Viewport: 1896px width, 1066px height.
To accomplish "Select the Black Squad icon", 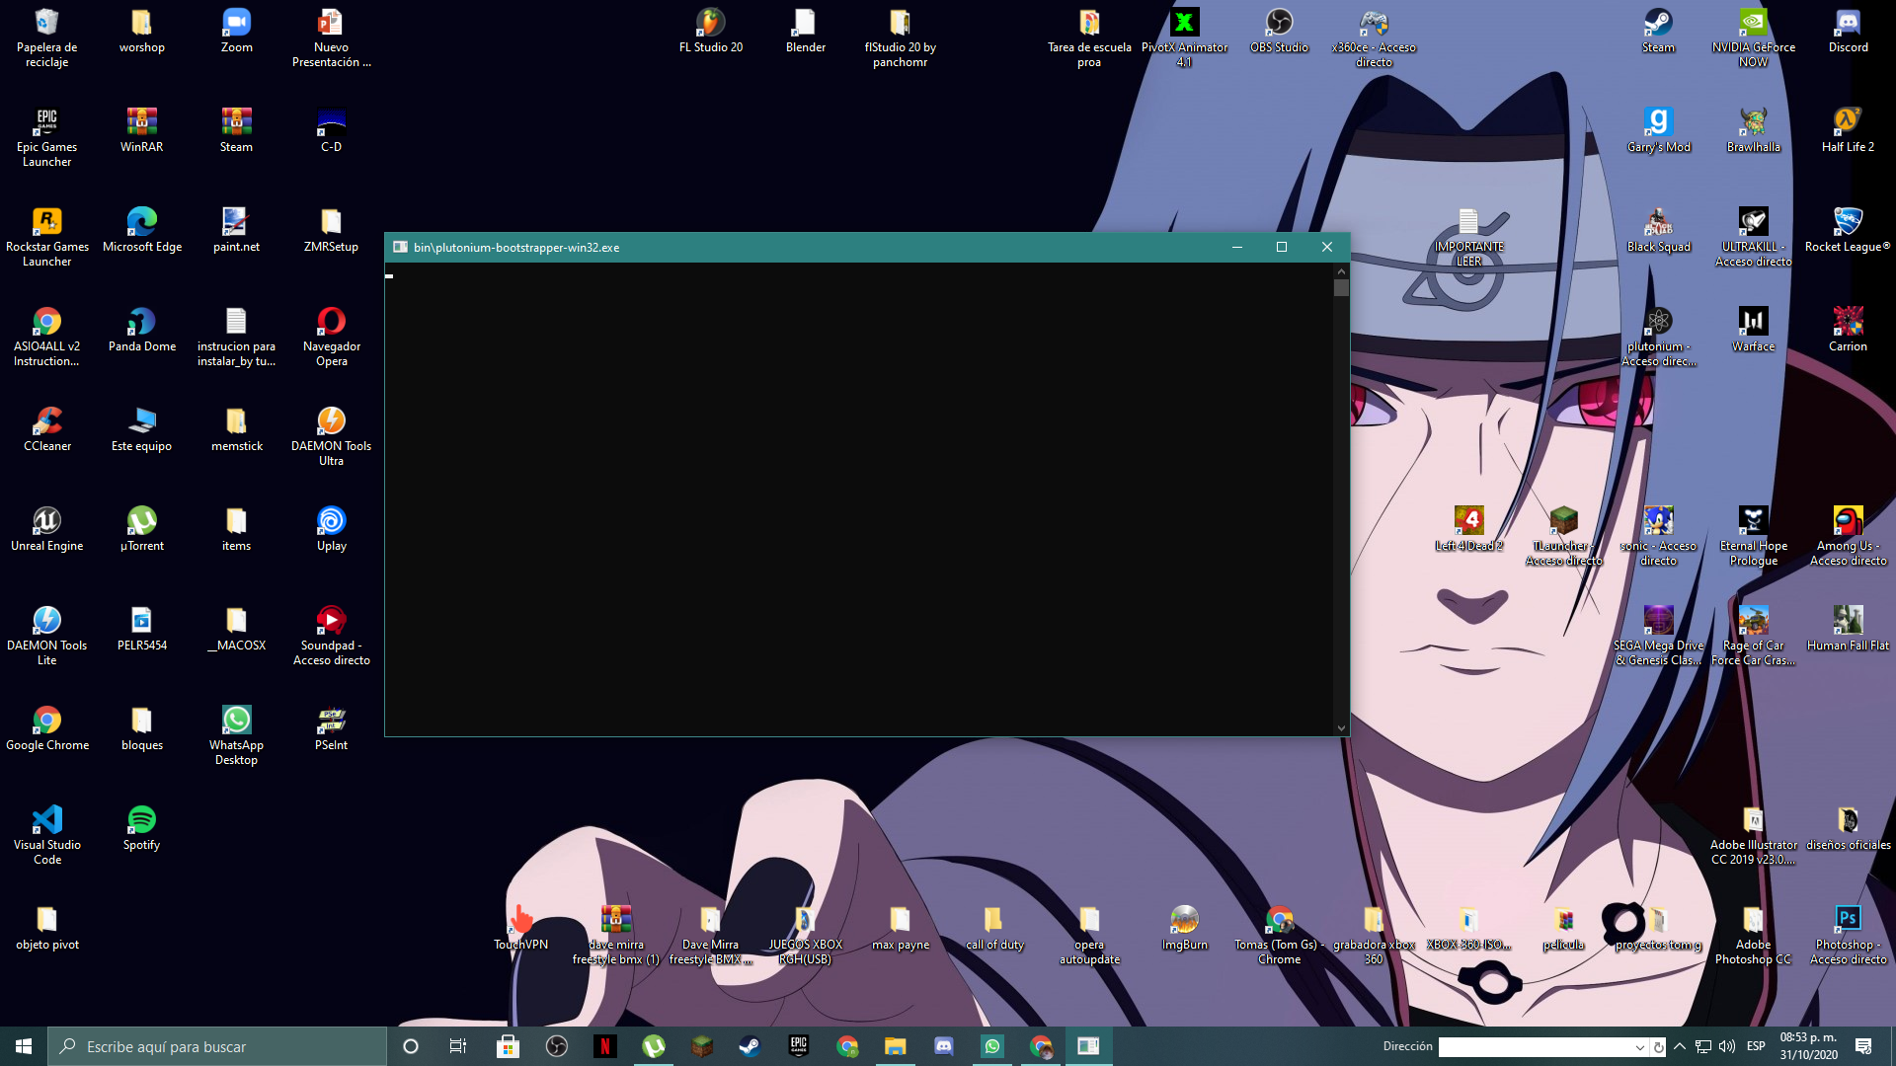I will point(1658,229).
